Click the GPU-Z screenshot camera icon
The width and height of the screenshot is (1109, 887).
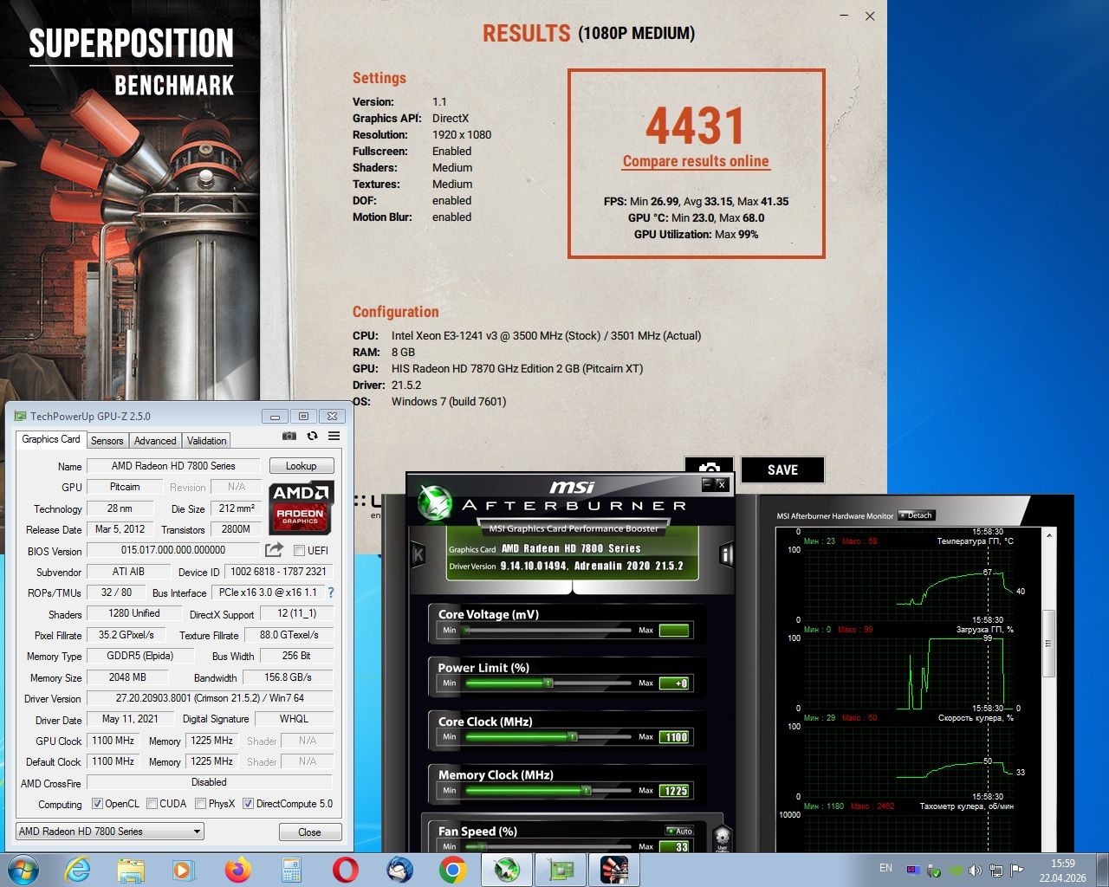tap(289, 436)
